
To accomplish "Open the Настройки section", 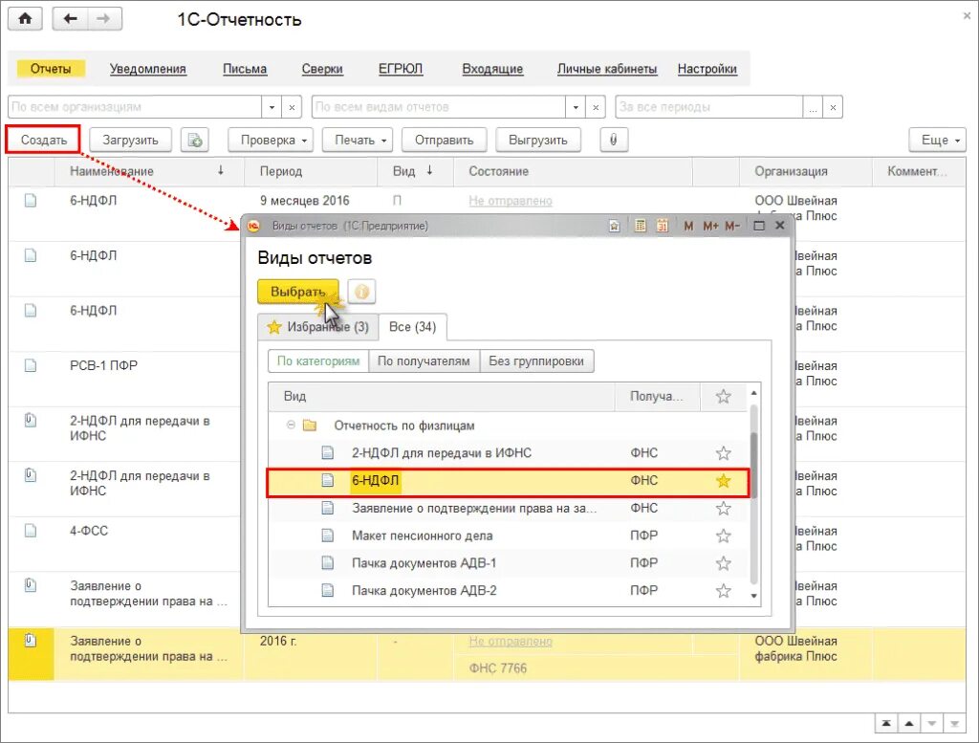I will (x=707, y=69).
